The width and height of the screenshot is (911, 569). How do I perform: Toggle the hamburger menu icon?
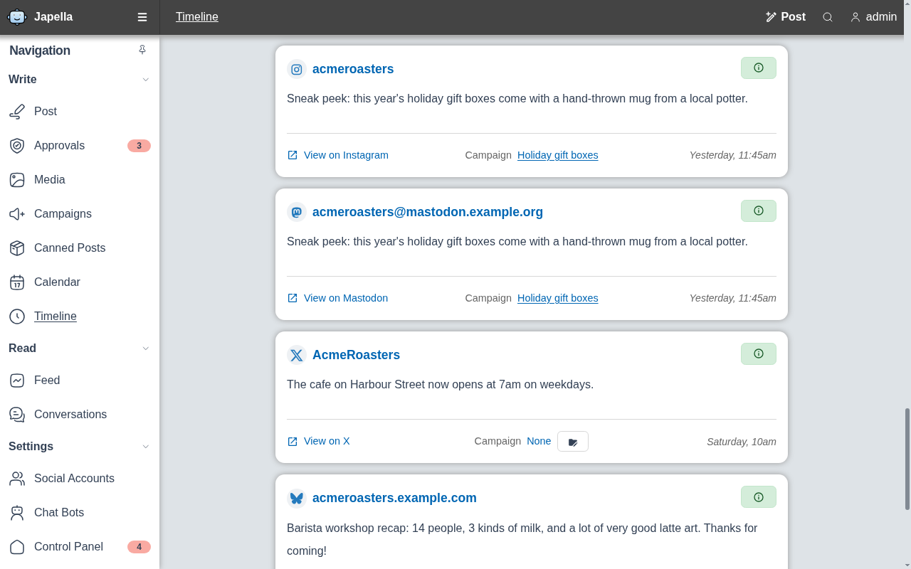(142, 17)
